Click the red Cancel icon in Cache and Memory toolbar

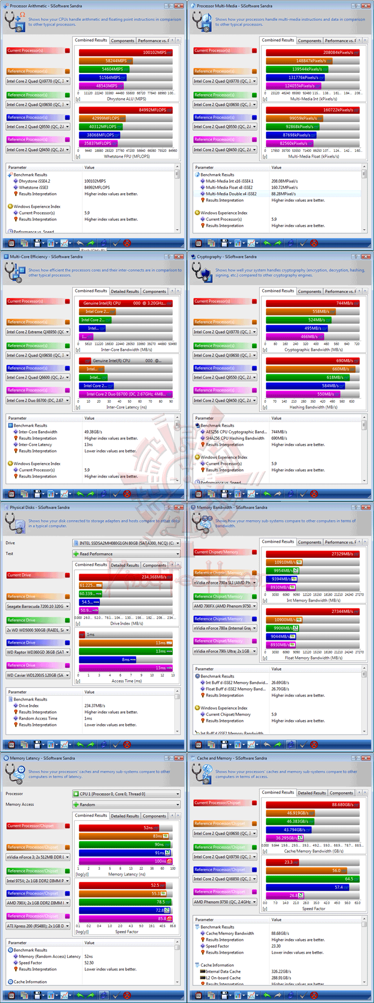(x=314, y=995)
